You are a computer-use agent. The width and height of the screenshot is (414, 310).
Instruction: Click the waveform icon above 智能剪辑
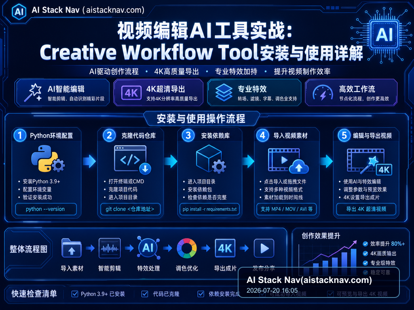coord(110,248)
